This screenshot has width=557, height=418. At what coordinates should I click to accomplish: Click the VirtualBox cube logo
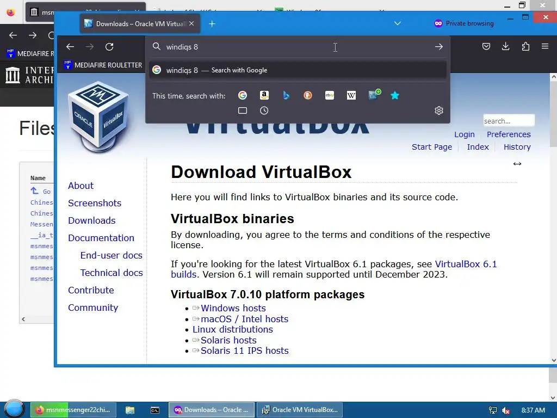(x=100, y=118)
